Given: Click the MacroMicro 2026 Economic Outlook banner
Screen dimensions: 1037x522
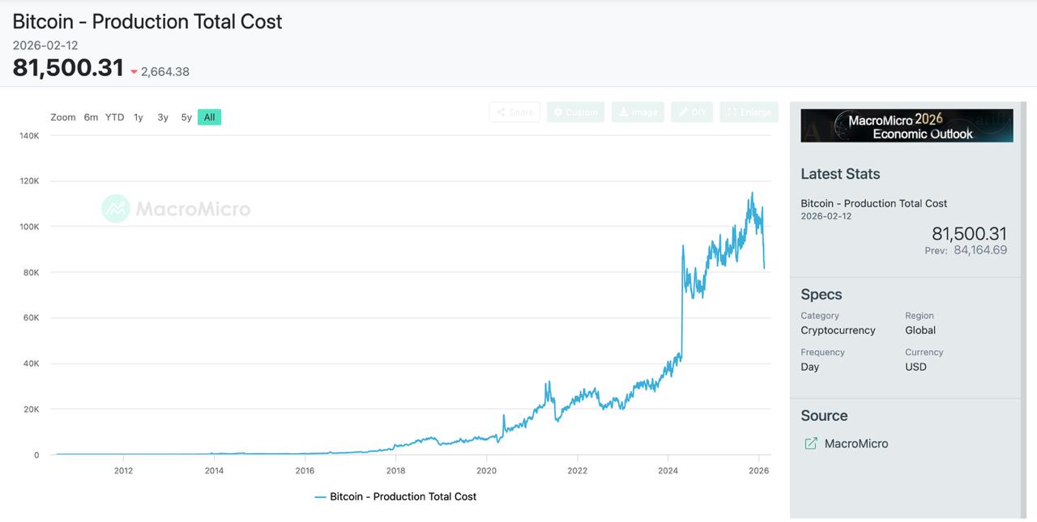Looking at the screenshot, I should [907, 126].
